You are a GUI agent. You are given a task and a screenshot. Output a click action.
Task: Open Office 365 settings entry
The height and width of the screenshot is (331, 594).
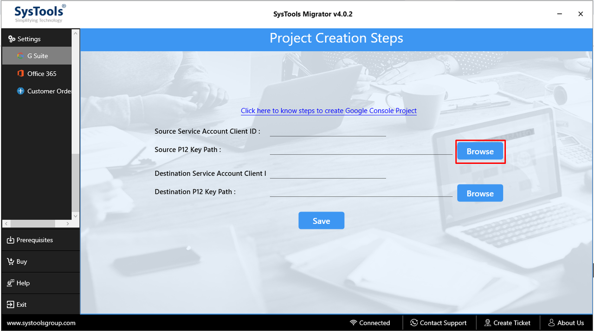click(42, 74)
